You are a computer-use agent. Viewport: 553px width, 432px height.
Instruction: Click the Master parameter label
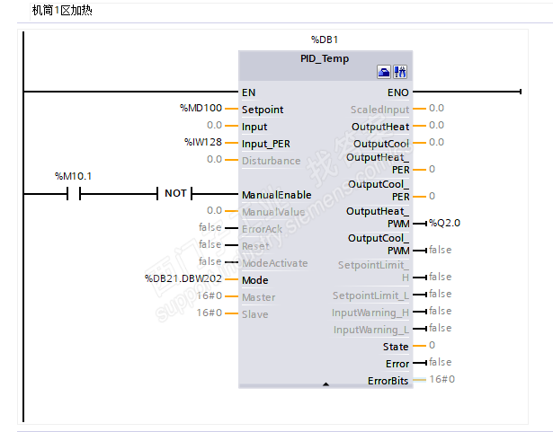click(258, 297)
